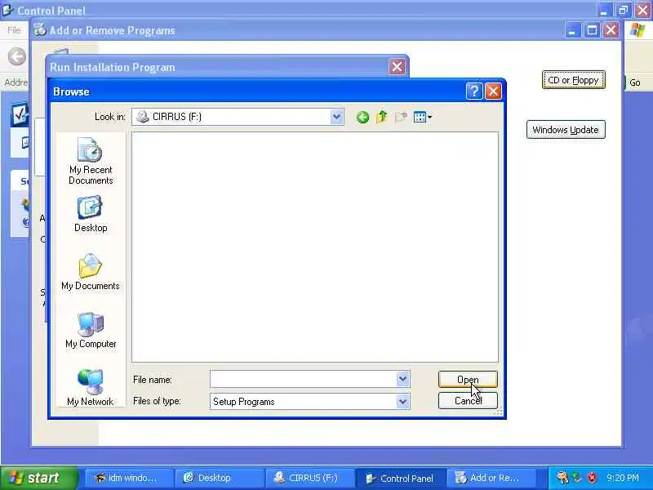Image resolution: width=653 pixels, height=490 pixels.
Task: Go back using the green arrow in Browse
Action: click(362, 118)
